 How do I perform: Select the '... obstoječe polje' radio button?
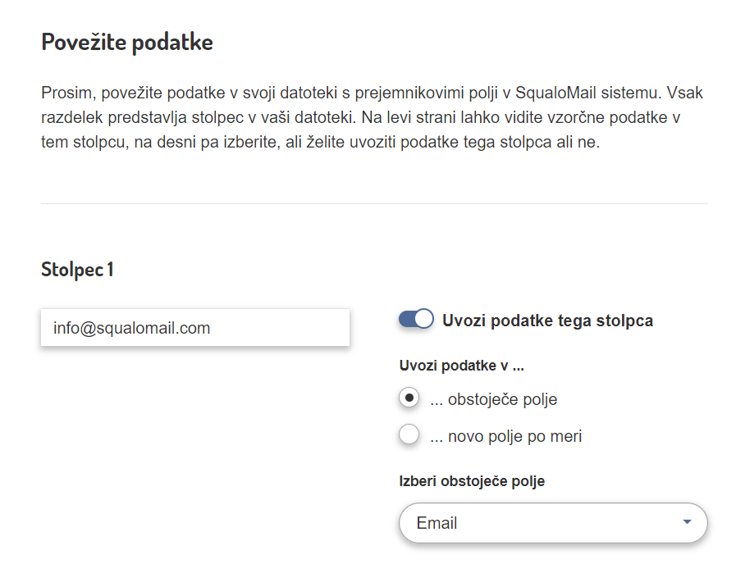409,398
